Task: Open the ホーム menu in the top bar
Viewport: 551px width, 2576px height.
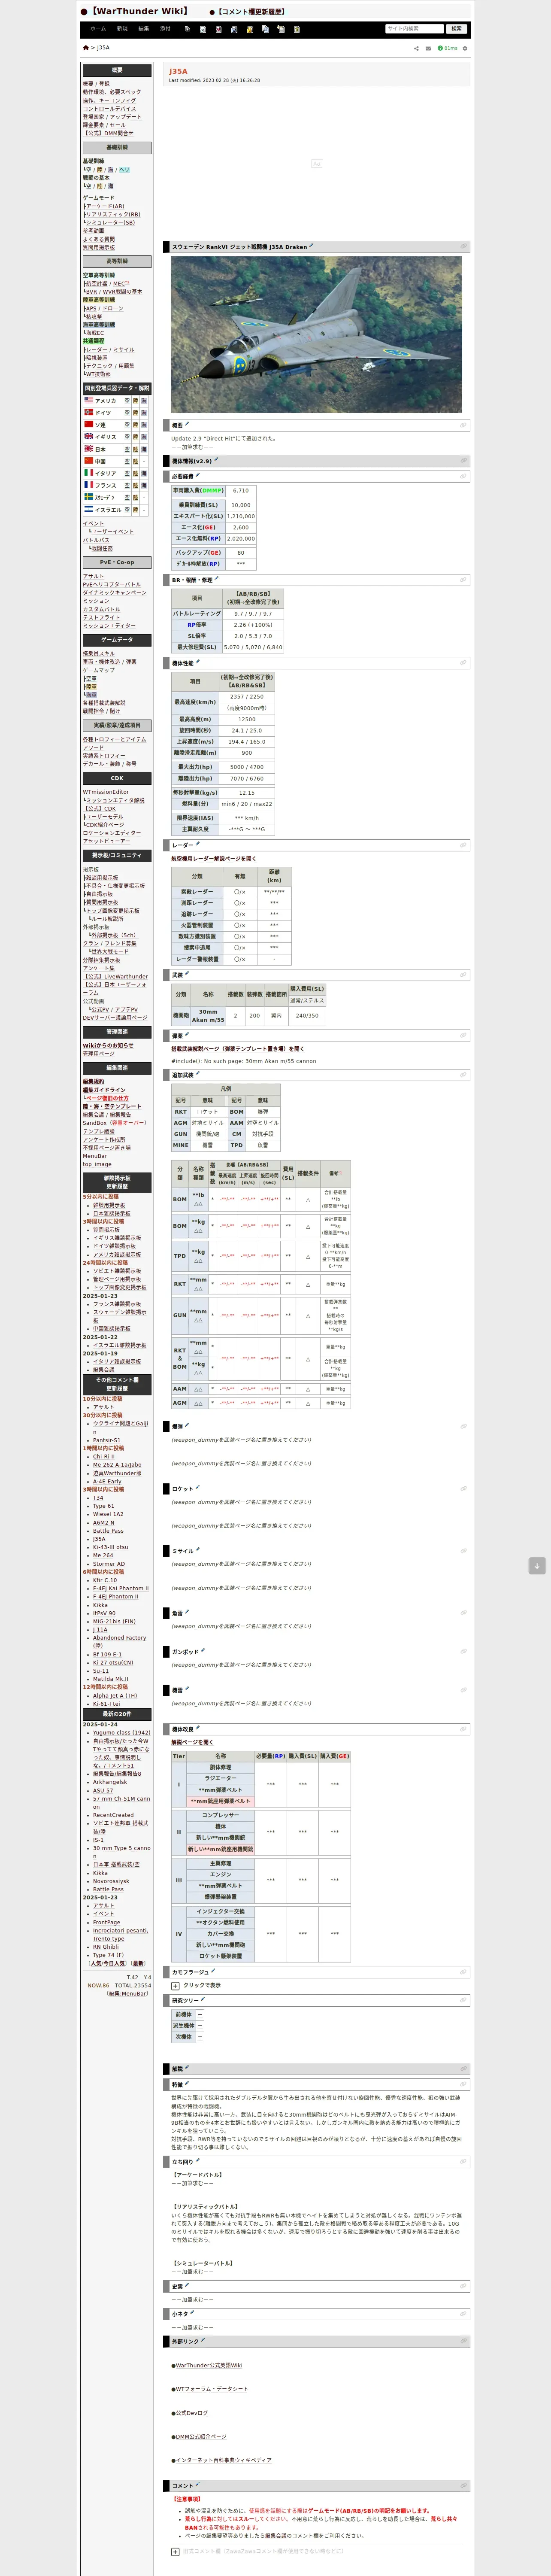Action: 98,29
